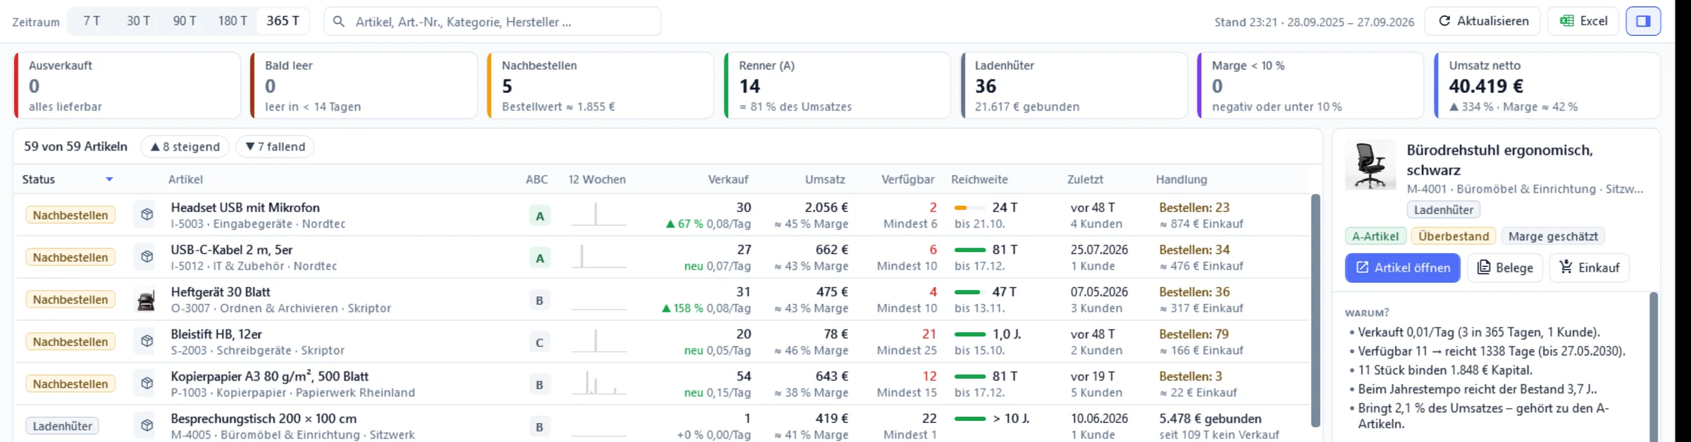Click the Einkauf button

point(1590,267)
